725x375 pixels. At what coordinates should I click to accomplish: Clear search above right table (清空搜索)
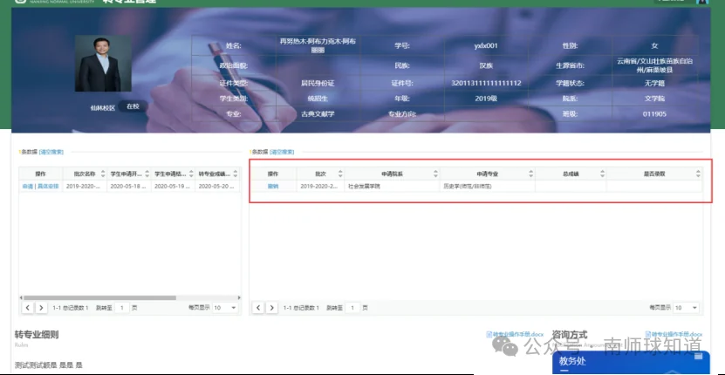point(282,152)
